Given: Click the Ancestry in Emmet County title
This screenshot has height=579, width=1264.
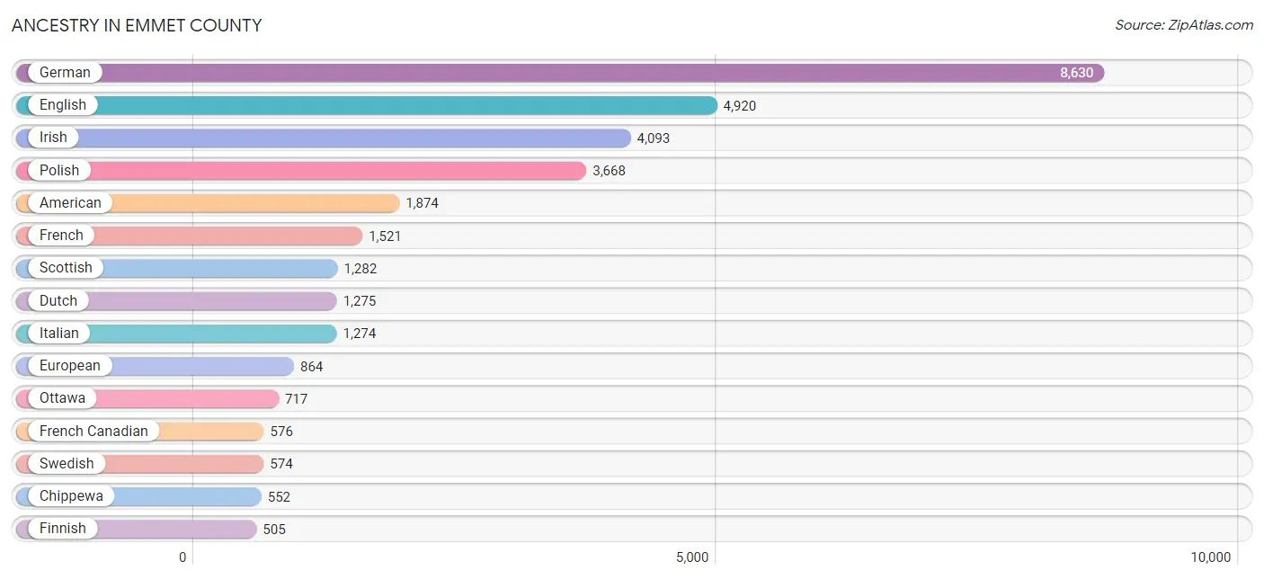Looking at the screenshot, I should tap(137, 25).
